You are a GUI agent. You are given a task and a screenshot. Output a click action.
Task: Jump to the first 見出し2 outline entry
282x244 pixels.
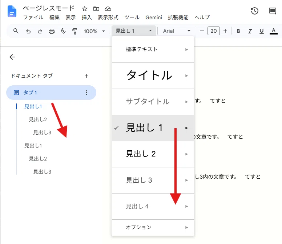click(38, 119)
